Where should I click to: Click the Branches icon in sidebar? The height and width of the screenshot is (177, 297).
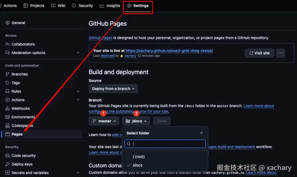pos(7,74)
